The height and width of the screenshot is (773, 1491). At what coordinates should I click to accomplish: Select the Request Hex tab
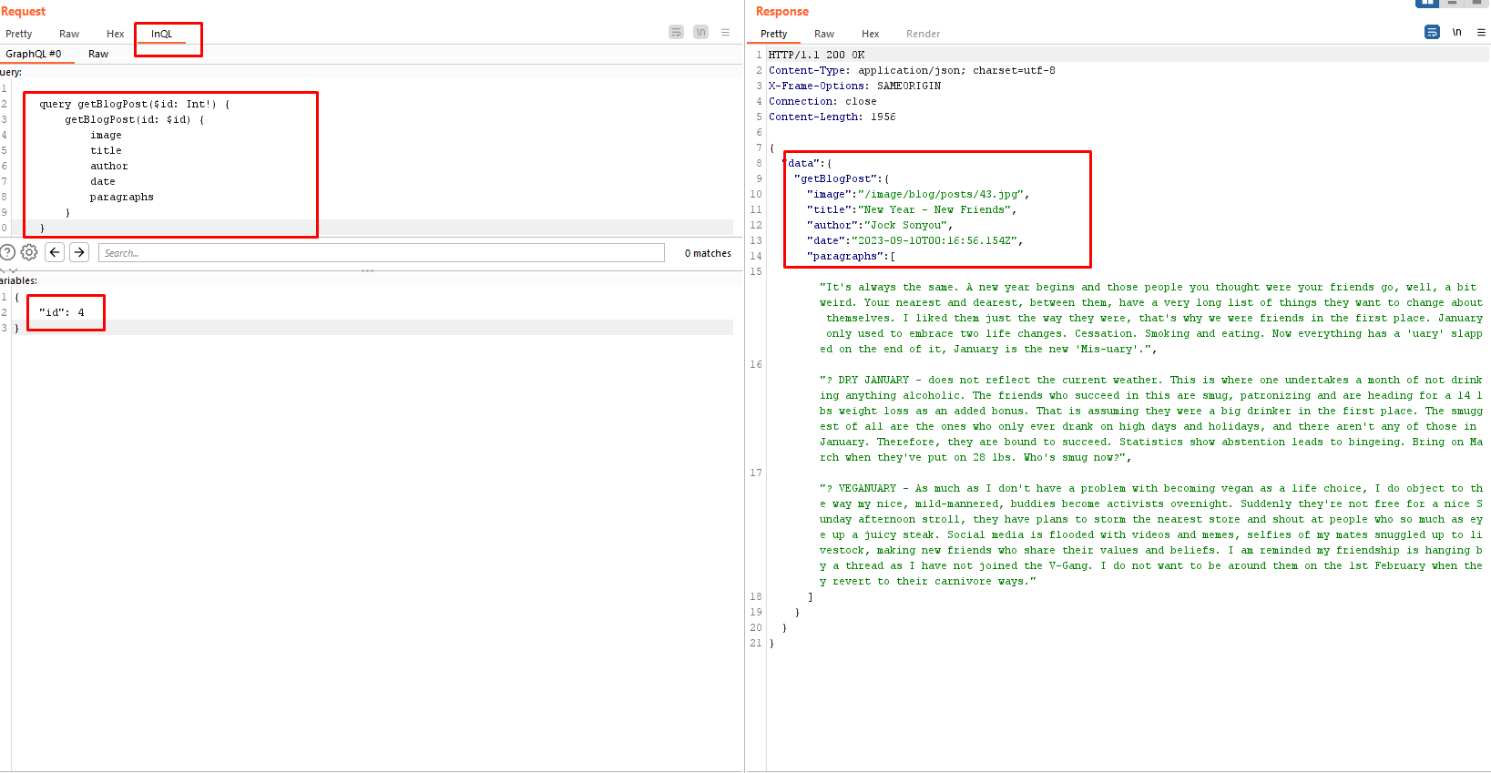pos(115,34)
